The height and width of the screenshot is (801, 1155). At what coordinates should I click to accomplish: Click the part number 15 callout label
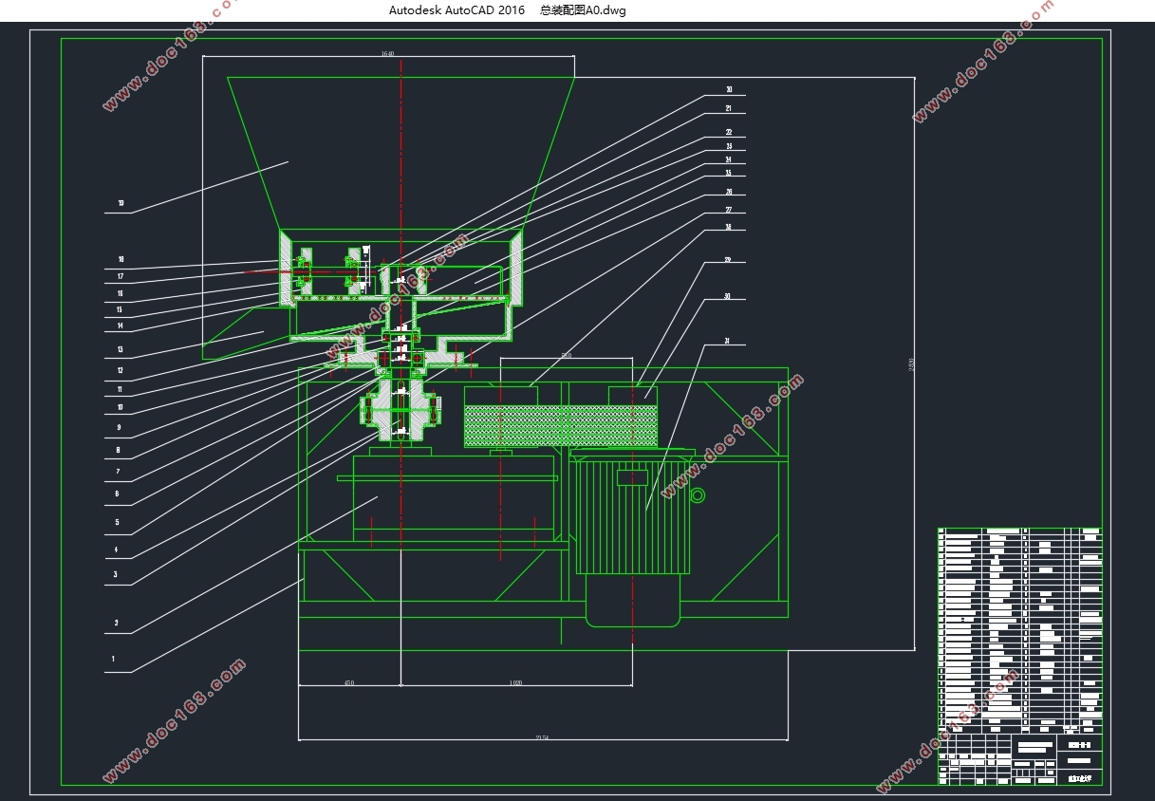120,309
